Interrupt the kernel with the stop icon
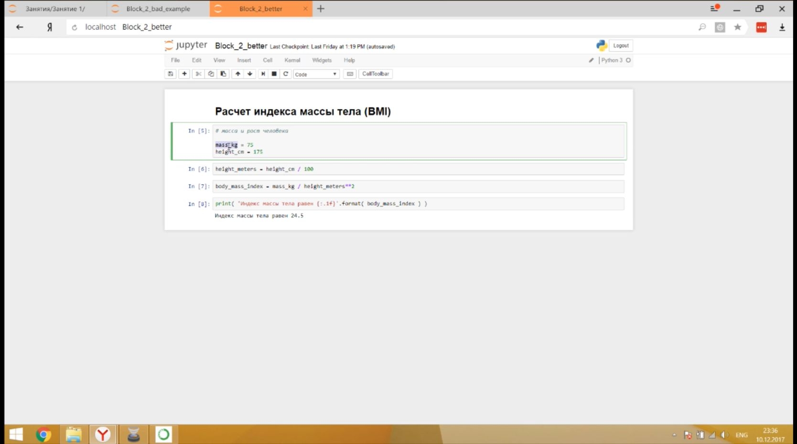This screenshot has height=444, width=797. click(x=274, y=74)
